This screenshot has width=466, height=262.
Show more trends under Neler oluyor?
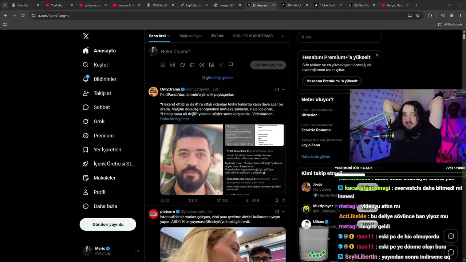click(x=316, y=157)
